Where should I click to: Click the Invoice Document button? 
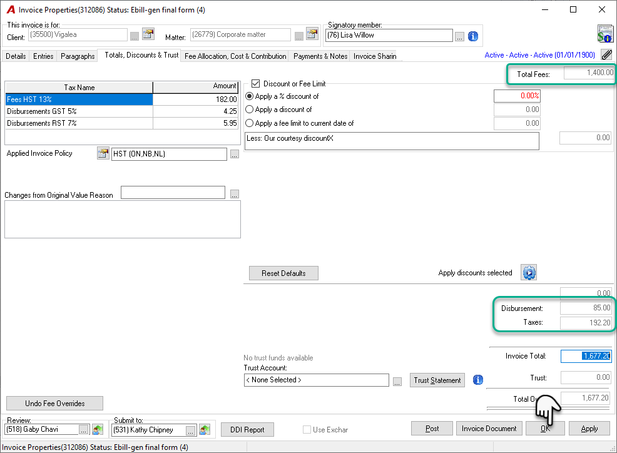pyautogui.click(x=489, y=428)
